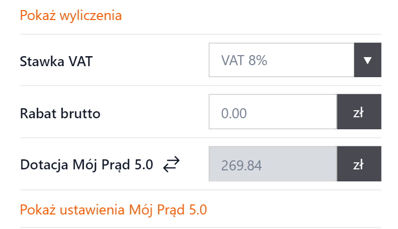Expand the Pokaż wyliczenia section
398x229 pixels.
(x=71, y=16)
